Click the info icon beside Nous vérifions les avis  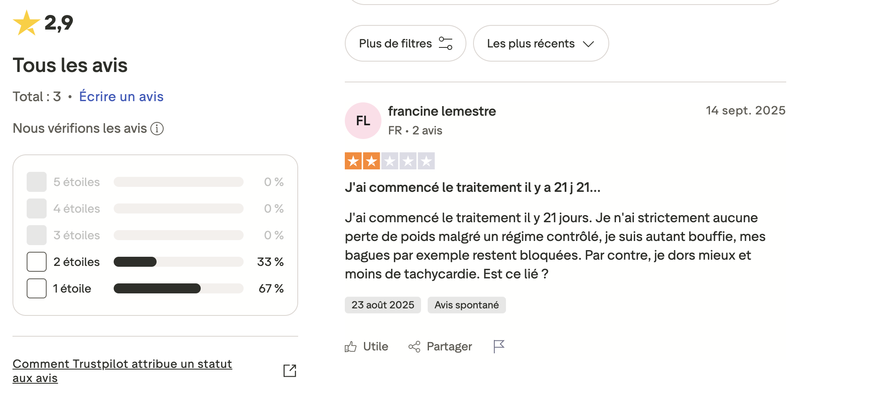tap(157, 129)
